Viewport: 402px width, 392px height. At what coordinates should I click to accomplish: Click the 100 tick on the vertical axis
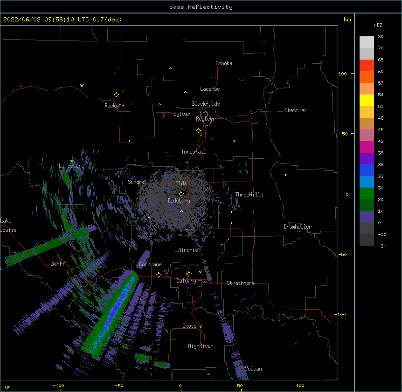[342, 74]
